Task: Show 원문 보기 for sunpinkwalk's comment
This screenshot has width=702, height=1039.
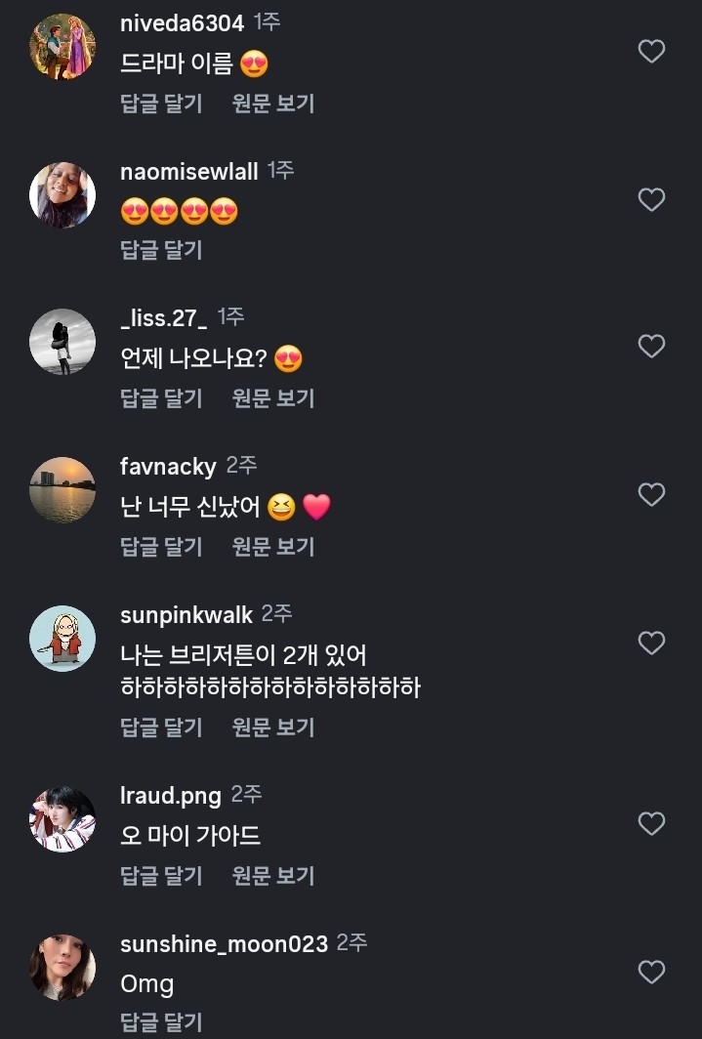Action: (x=273, y=727)
